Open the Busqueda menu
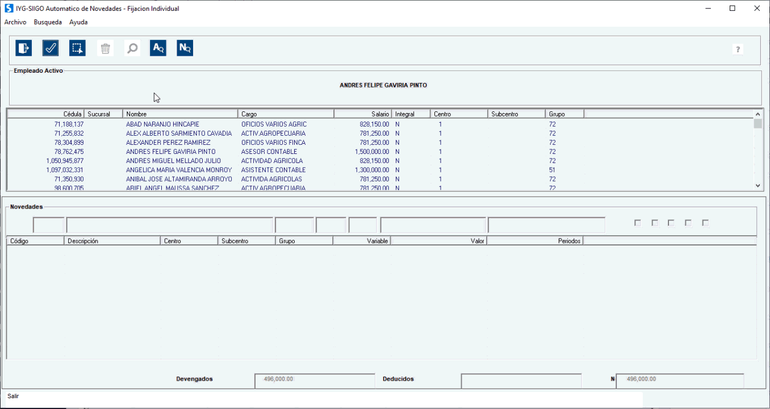The height and width of the screenshot is (409, 770). point(48,22)
